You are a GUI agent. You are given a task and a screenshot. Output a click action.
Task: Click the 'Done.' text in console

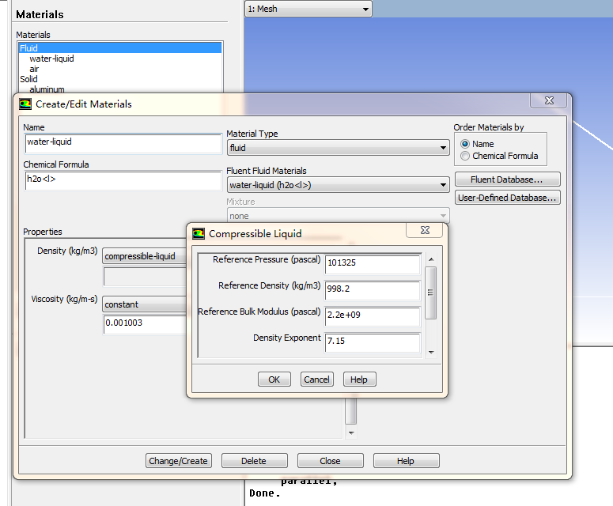pyautogui.click(x=265, y=493)
